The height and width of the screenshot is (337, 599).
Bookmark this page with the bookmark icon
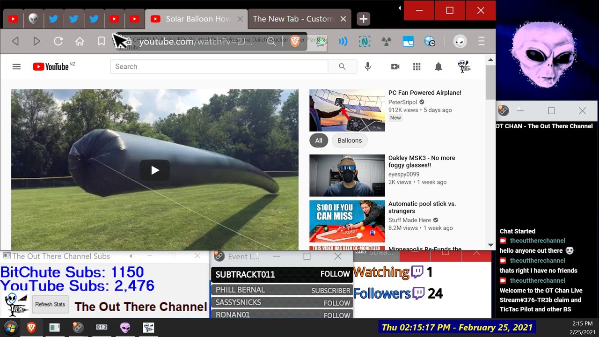(101, 42)
